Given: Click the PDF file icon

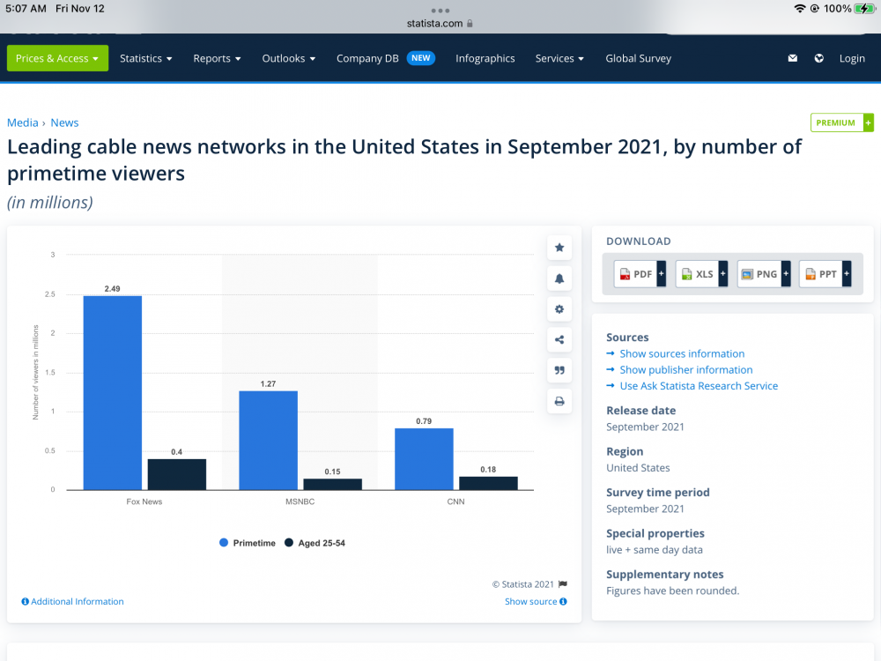Looking at the screenshot, I should tap(625, 274).
